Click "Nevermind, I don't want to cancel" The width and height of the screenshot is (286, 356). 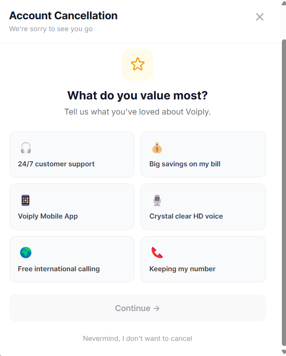click(x=137, y=339)
